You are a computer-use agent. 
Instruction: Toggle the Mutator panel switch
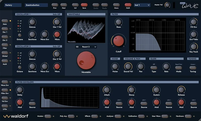[x=48, y=116]
